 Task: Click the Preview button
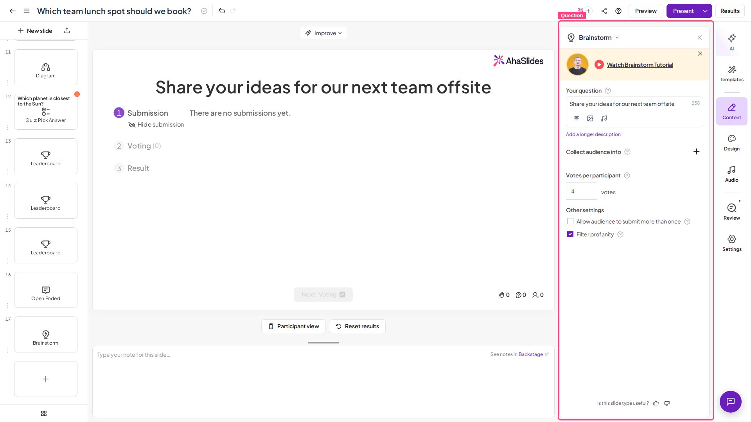pyautogui.click(x=646, y=11)
